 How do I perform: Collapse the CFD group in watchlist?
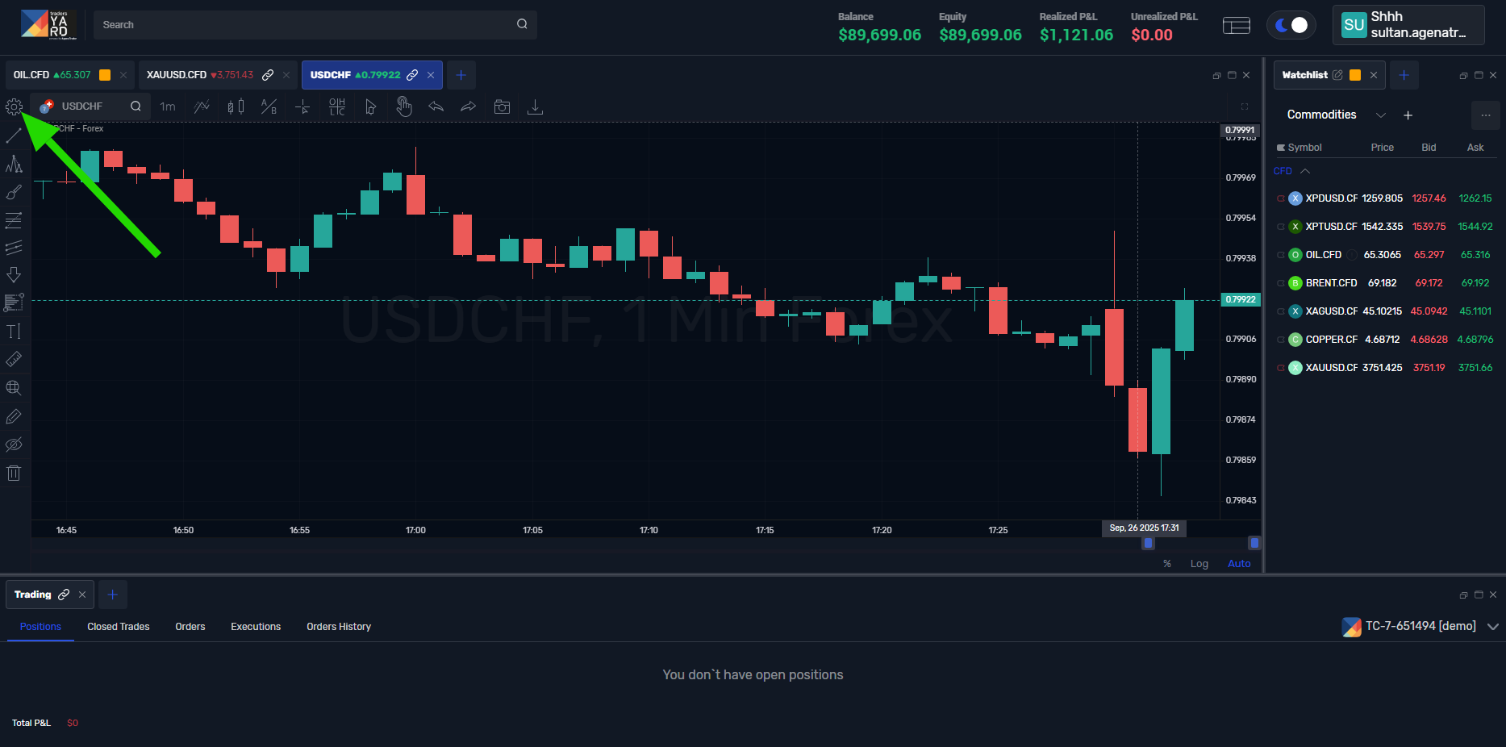point(1305,171)
